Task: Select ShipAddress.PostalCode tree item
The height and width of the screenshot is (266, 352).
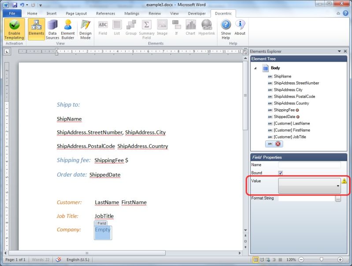Action: (x=294, y=96)
